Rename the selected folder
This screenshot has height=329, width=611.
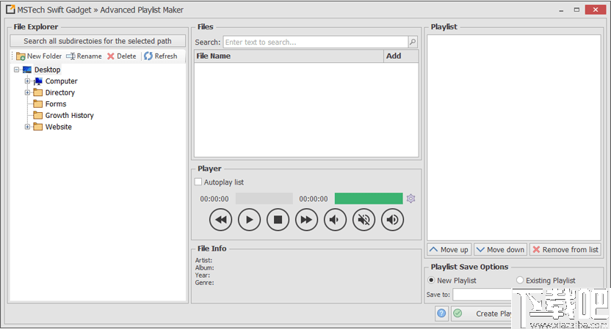tap(84, 56)
